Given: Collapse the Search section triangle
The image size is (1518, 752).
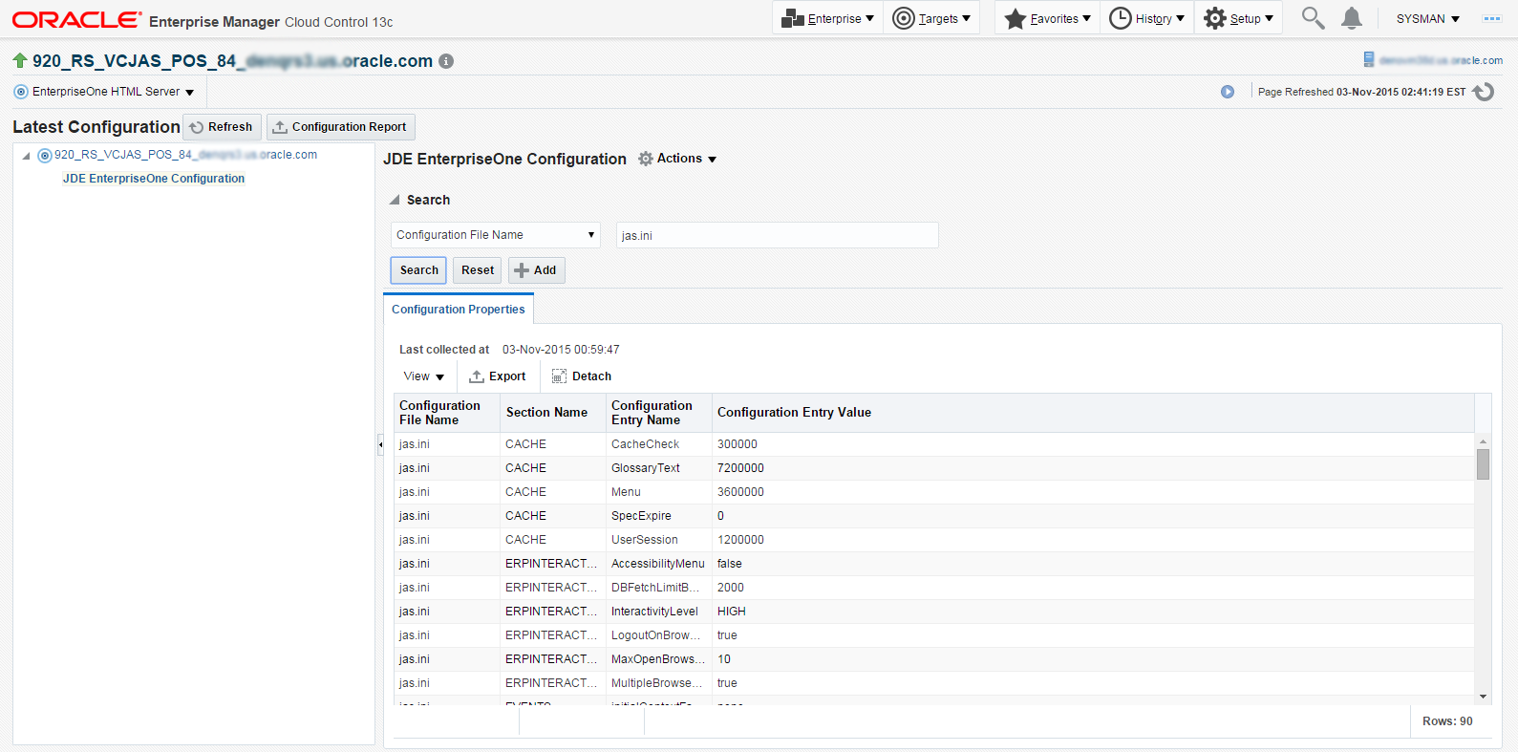Looking at the screenshot, I should tap(395, 200).
